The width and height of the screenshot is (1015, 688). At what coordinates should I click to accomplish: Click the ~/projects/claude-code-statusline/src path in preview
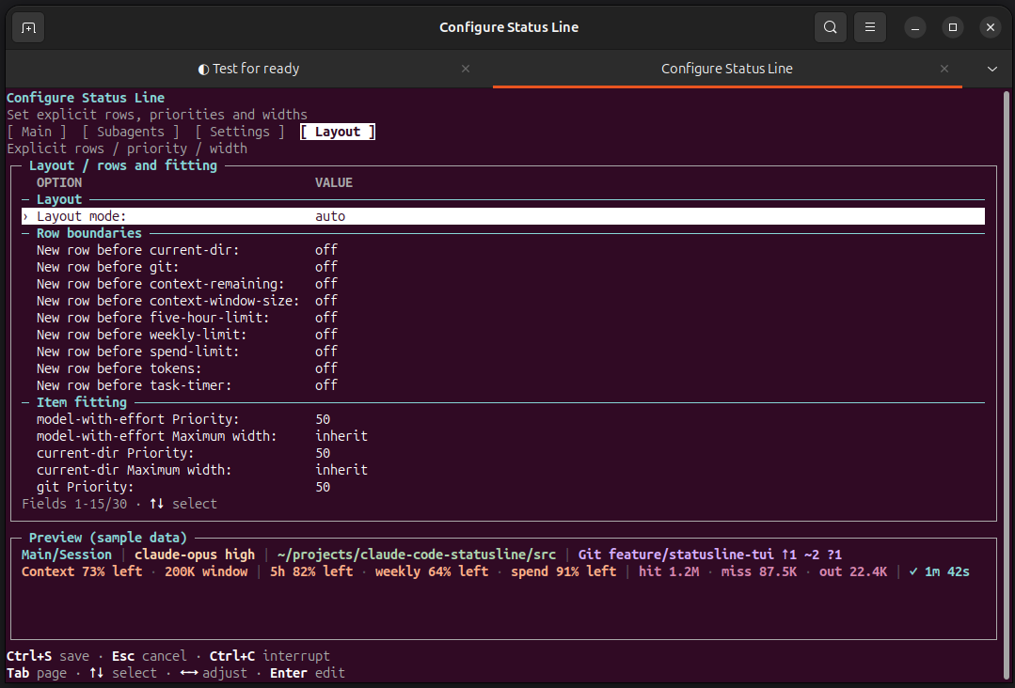point(416,555)
